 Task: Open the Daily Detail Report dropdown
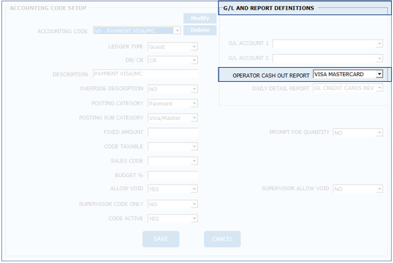tap(379, 88)
